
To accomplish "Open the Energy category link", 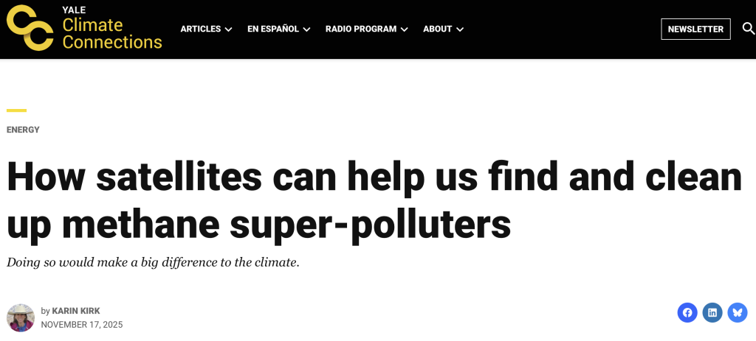I will (23, 130).
